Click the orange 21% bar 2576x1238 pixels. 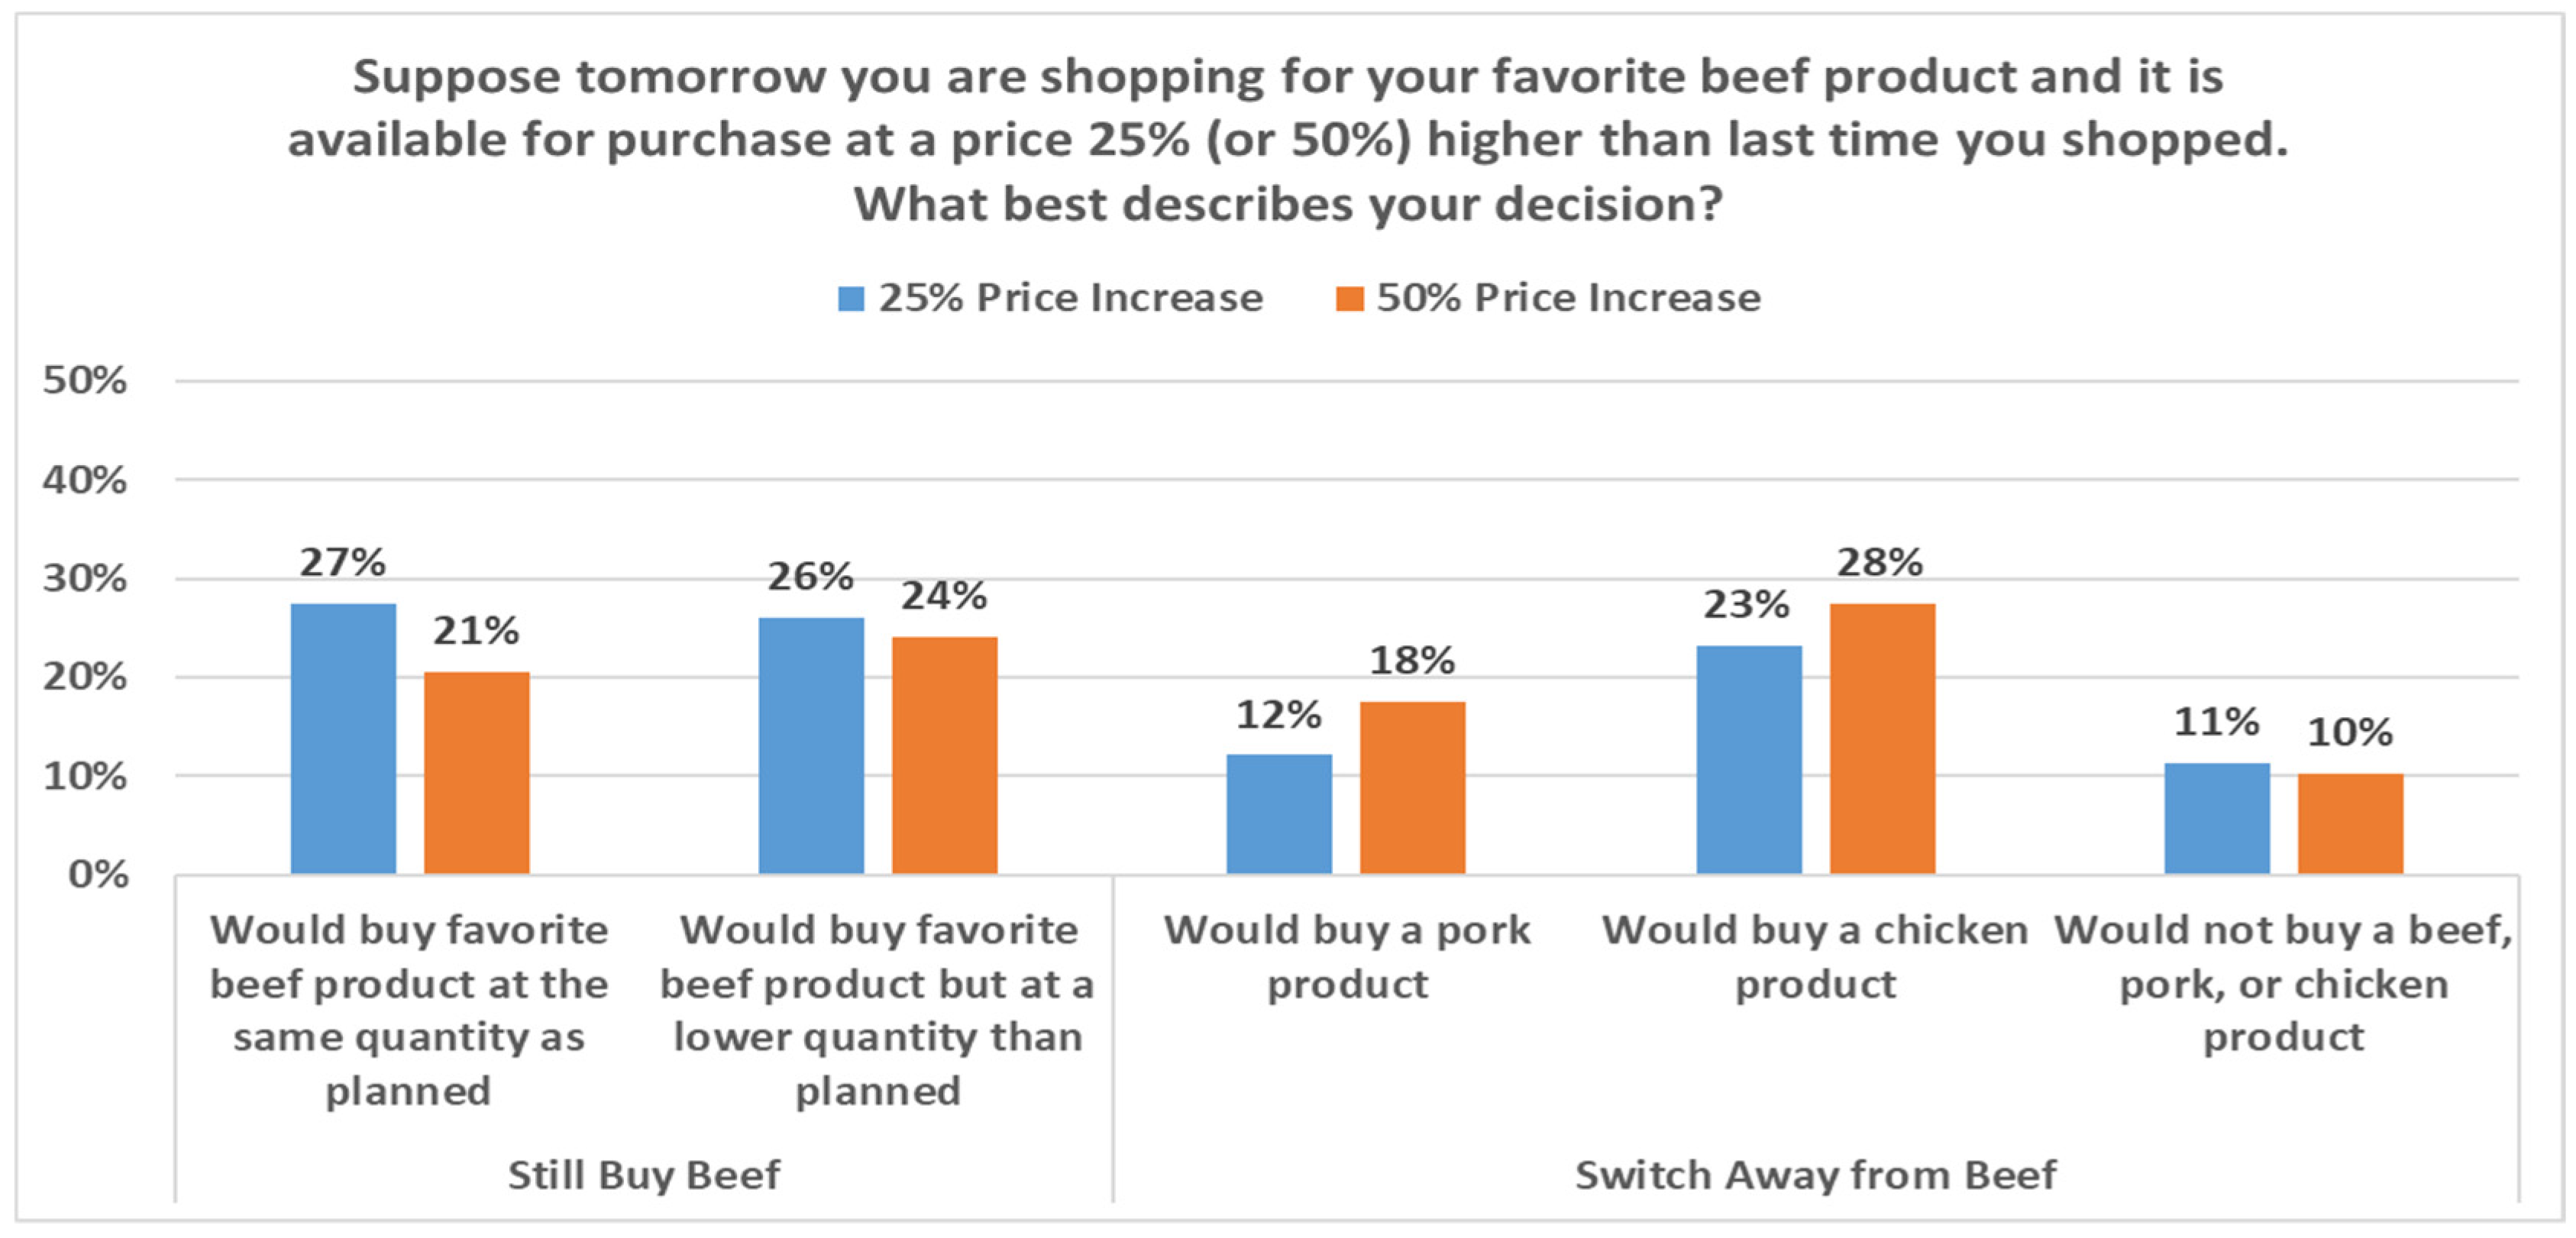click(477, 772)
